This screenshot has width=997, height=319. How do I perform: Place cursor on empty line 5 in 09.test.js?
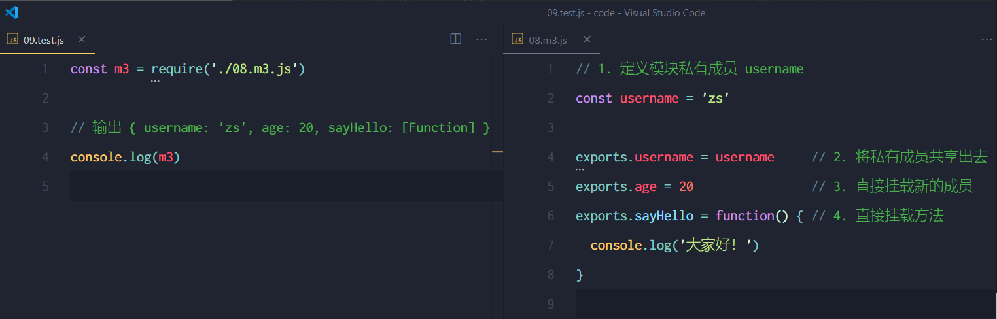(x=262, y=186)
